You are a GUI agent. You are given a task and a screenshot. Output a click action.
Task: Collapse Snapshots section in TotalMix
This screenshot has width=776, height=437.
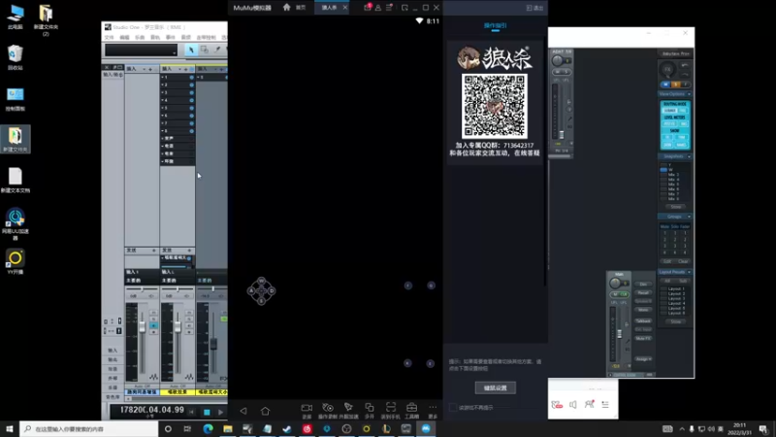[689, 156]
